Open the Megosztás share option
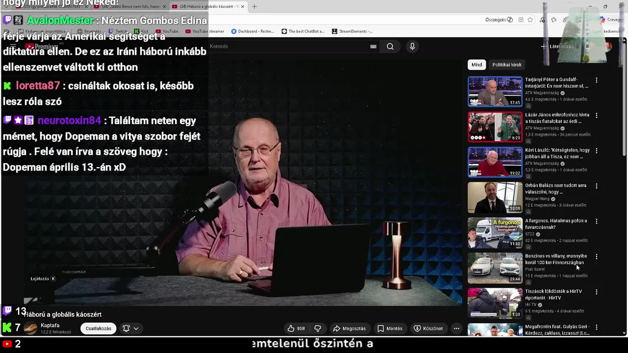The width and height of the screenshot is (628, 353). point(349,328)
